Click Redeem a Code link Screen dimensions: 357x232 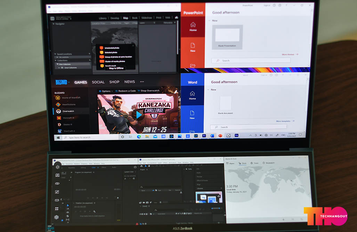click(125, 91)
